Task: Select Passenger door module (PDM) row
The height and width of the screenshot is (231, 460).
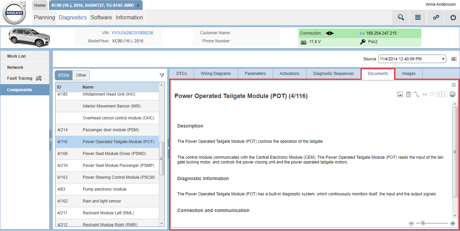Action: pos(107,130)
